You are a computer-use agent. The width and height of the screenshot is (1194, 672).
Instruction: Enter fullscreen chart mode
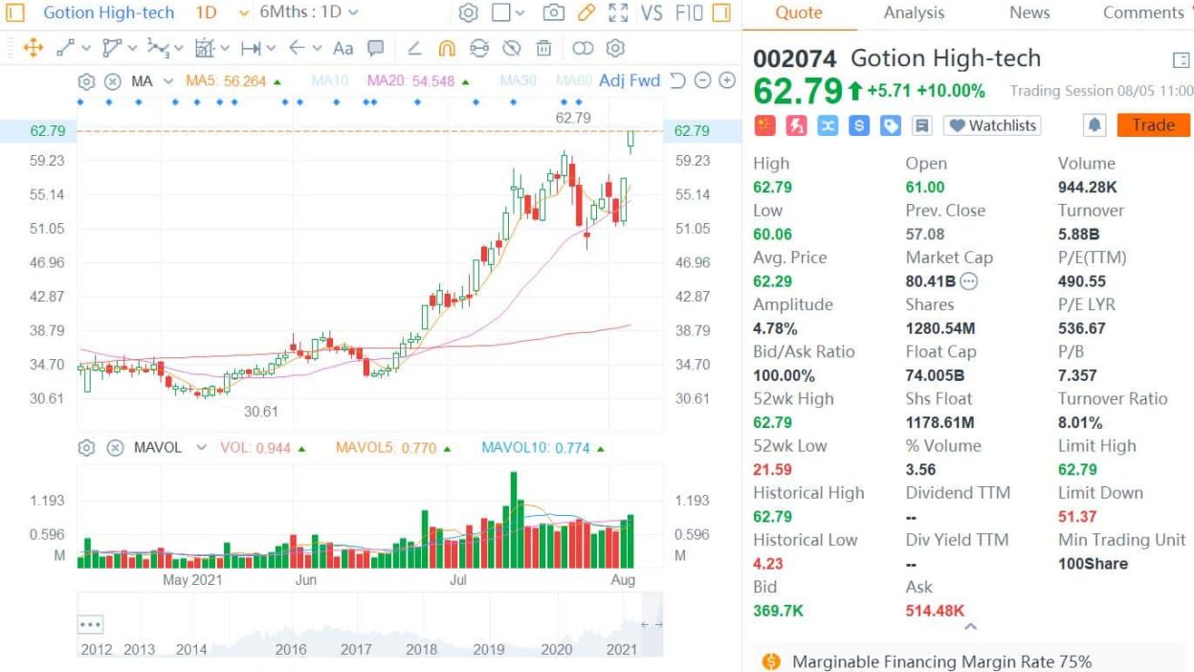coord(619,13)
